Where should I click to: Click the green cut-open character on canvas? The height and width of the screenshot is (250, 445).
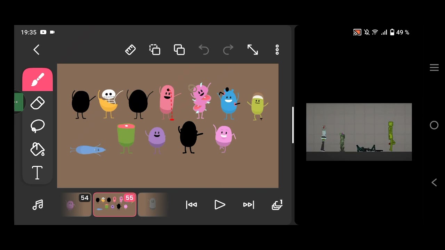126,138
